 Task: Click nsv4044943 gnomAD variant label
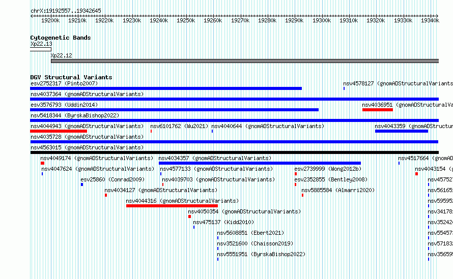coord(87,126)
